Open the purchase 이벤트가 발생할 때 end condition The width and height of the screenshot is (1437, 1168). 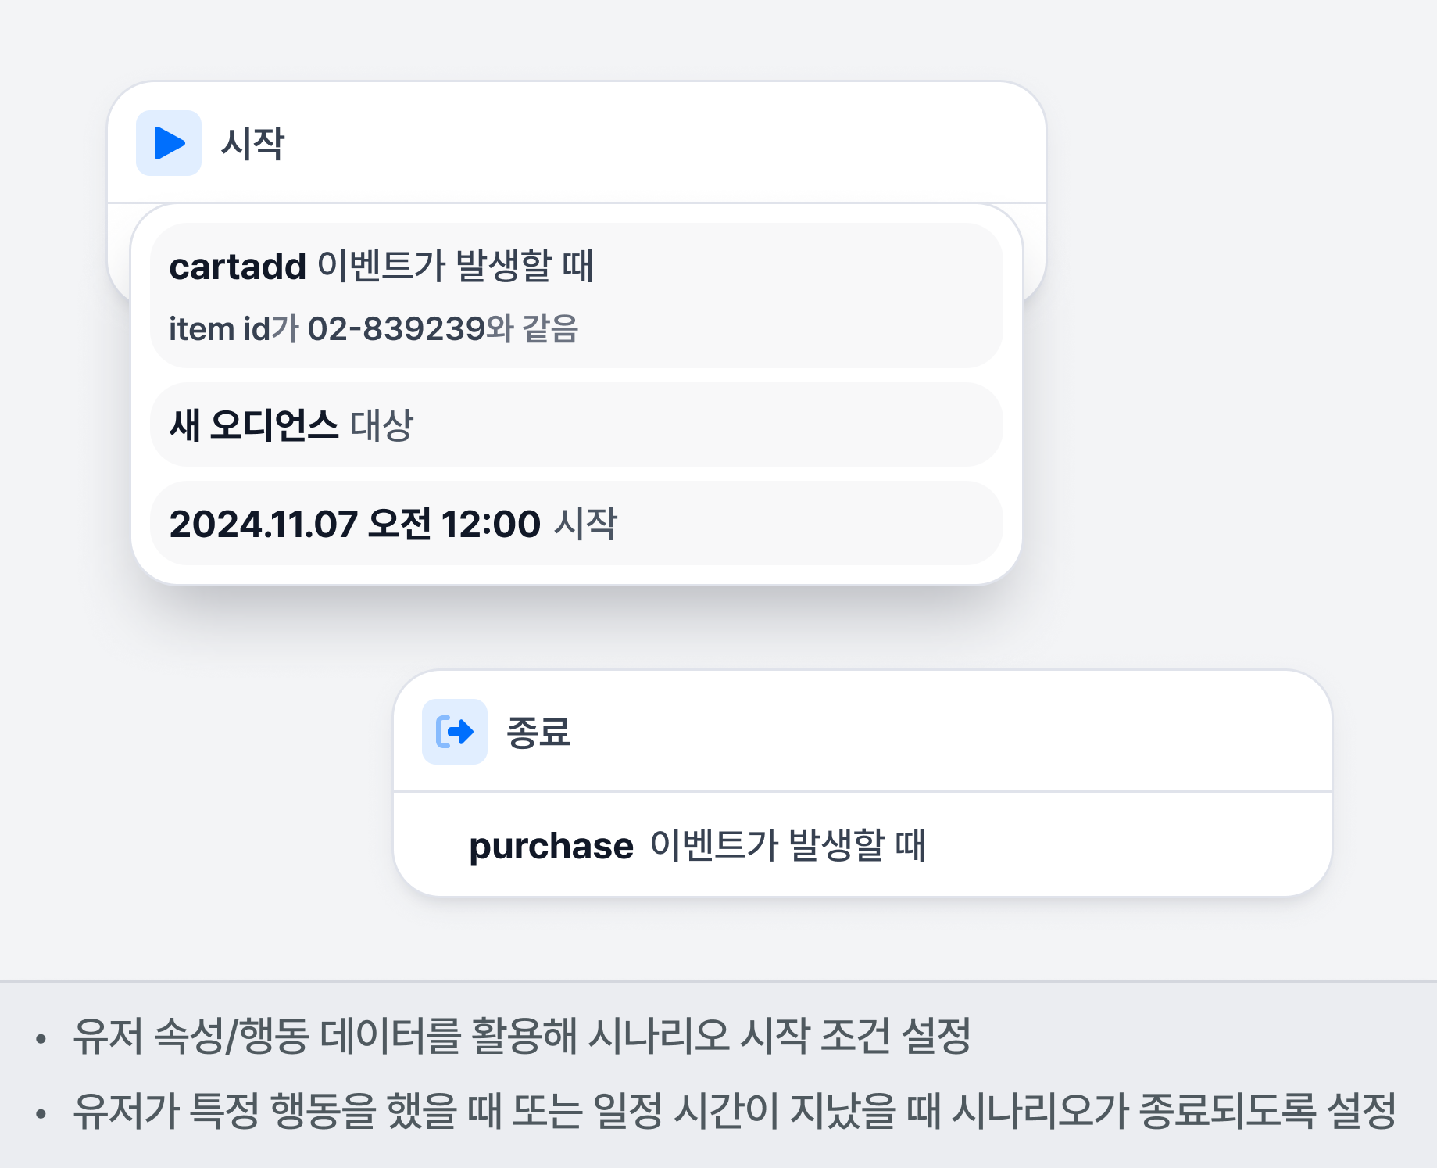[862, 845]
